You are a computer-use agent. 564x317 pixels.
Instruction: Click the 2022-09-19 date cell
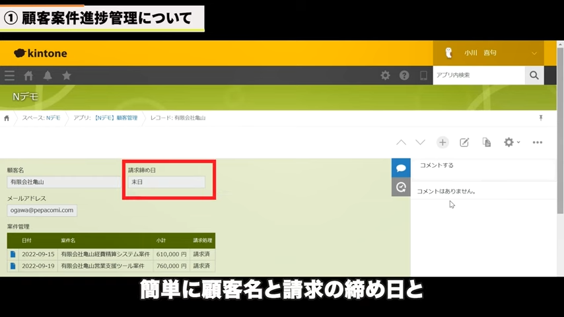coord(38,266)
